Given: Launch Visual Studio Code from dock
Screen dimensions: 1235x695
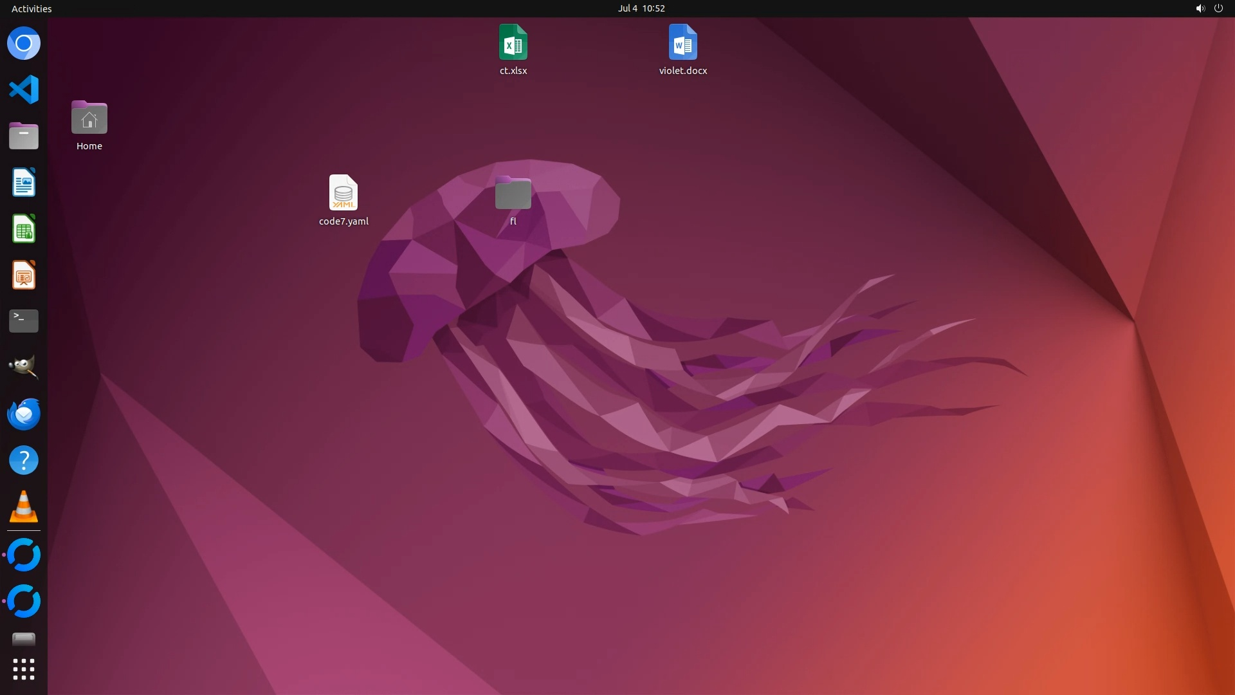Looking at the screenshot, I should (x=24, y=89).
